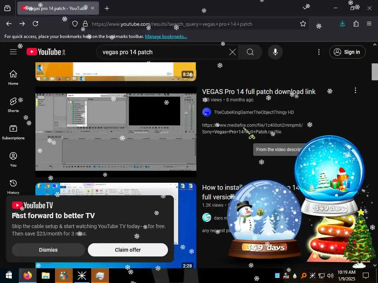Open the VEGAS Pro 14 full patch thumbnail

[x=116, y=132]
